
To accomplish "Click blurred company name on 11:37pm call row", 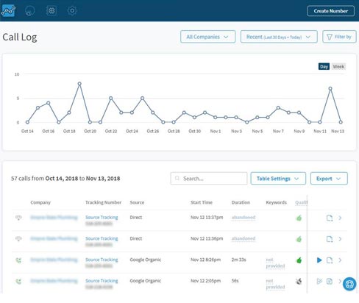I will (54, 218).
